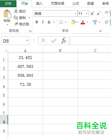Select column B header
Image resolution: width=111 pixels, height=138 pixels.
60,51
